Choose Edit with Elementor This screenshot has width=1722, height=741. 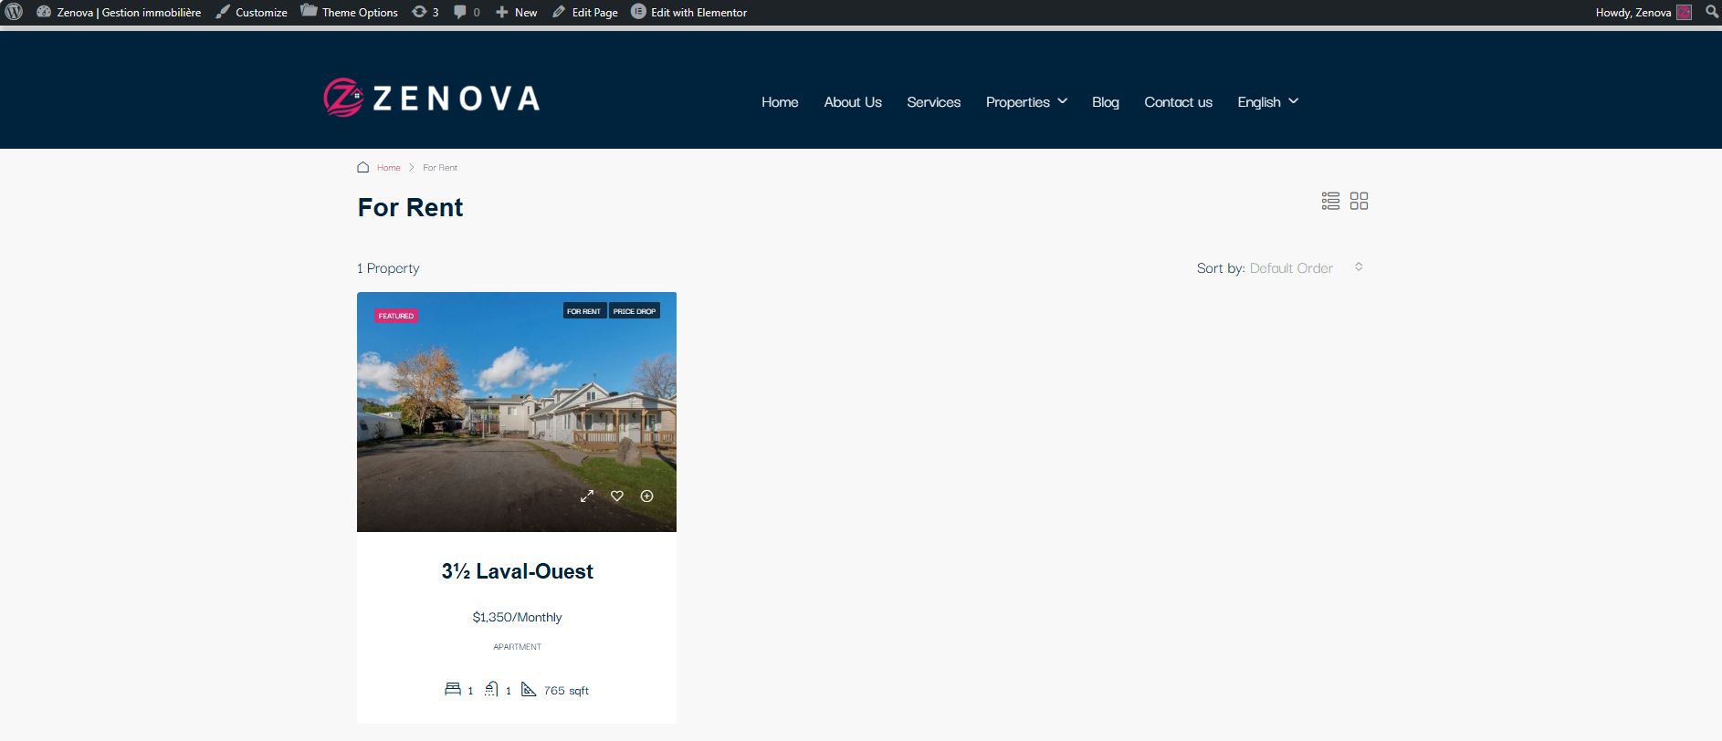click(x=689, y=12)
